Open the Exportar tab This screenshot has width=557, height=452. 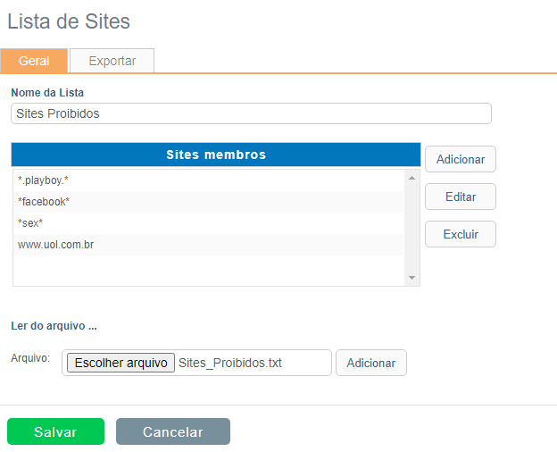coord(112,61)
